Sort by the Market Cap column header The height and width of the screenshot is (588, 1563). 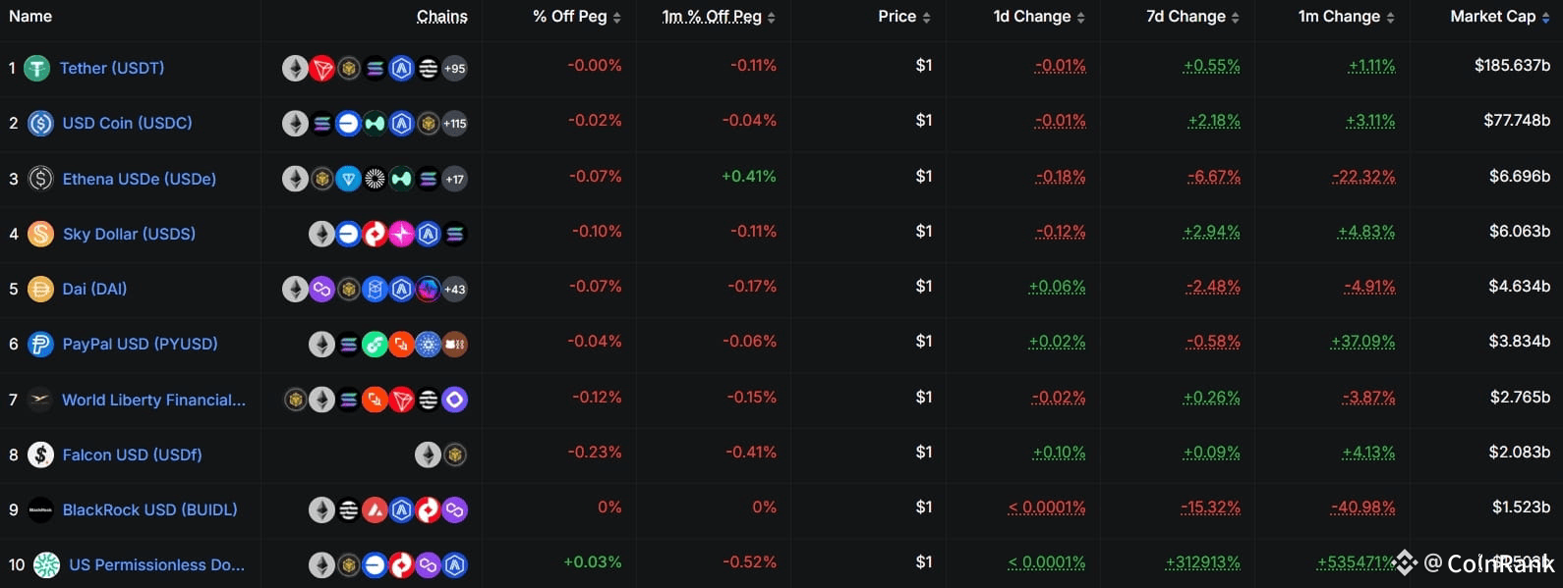(1492, 17)
